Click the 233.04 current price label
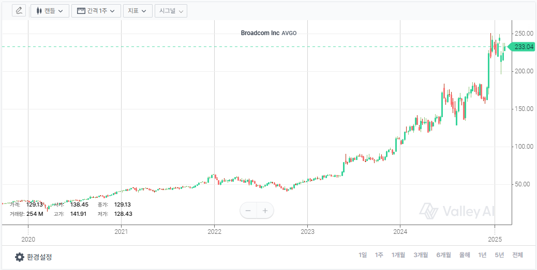 pos(521,47)
